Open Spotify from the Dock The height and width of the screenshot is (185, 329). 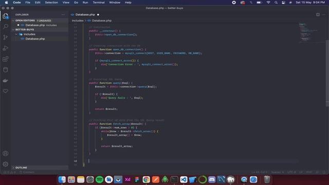99,179
